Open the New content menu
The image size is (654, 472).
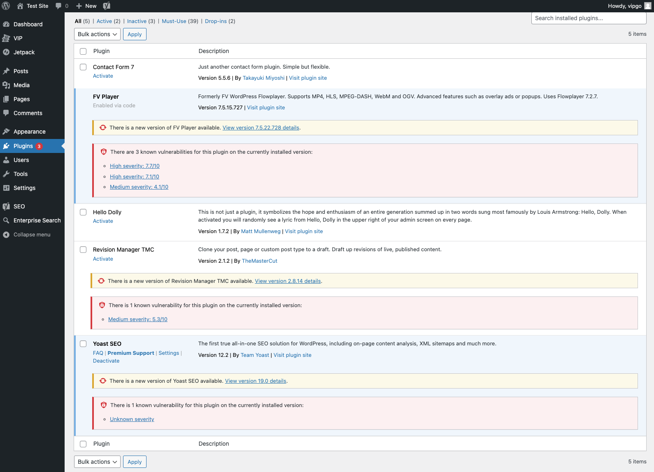point(86,6)
